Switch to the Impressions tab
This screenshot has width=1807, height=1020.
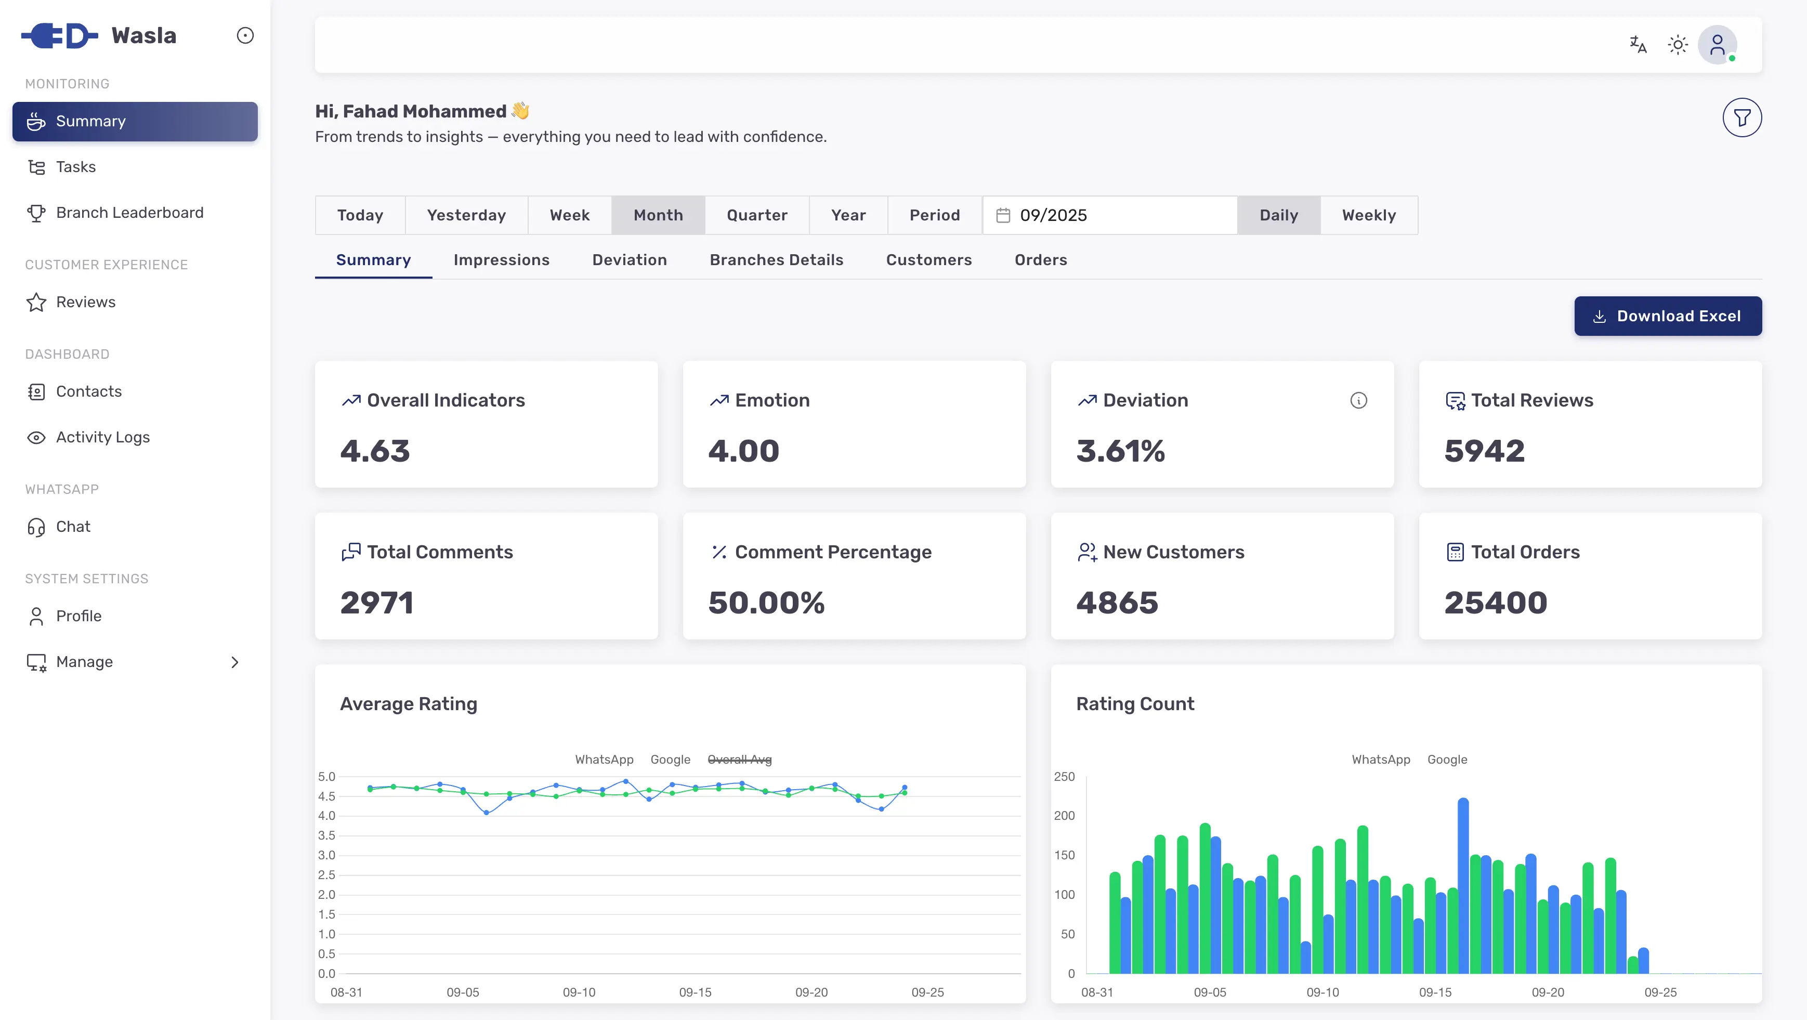[x=501, y=260]
